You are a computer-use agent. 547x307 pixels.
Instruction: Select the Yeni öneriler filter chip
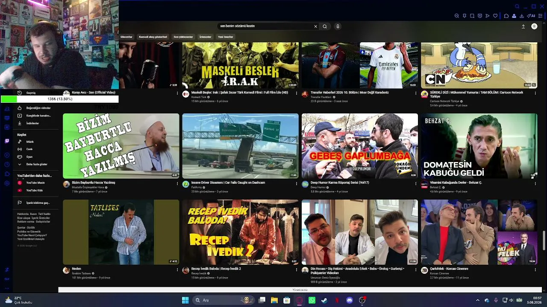point(226,37)
